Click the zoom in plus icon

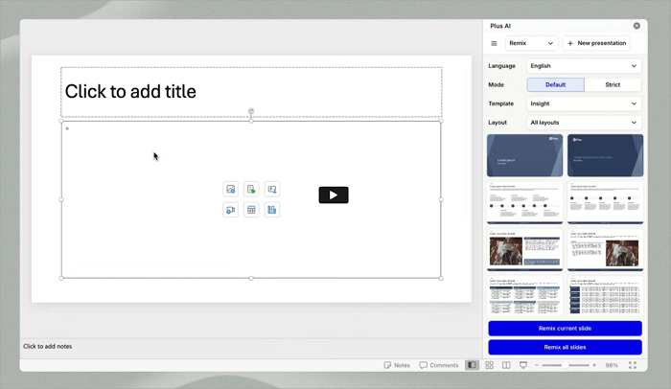594,365
